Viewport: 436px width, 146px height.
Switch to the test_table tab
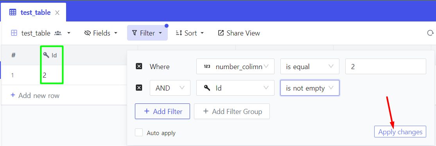point(33,12)
